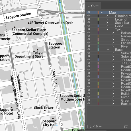131x131 pixels.
Task: Select the JR Line sublayer name
Action: pos(126,63)
